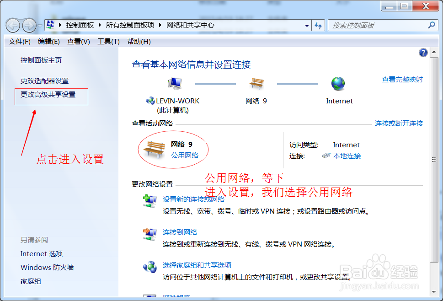
Task: Open Internet 选项 in See also
Action: pos(42,254)
